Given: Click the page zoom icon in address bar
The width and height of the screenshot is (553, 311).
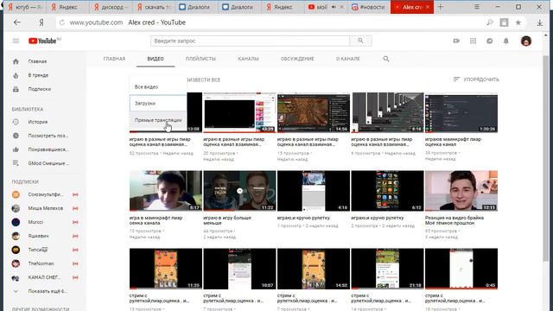Looking at the screenshot, I should [x=490, y=22].
